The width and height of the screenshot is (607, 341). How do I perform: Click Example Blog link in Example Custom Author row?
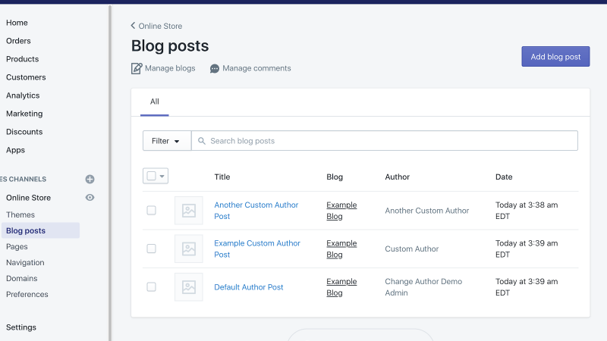point(341,249)
